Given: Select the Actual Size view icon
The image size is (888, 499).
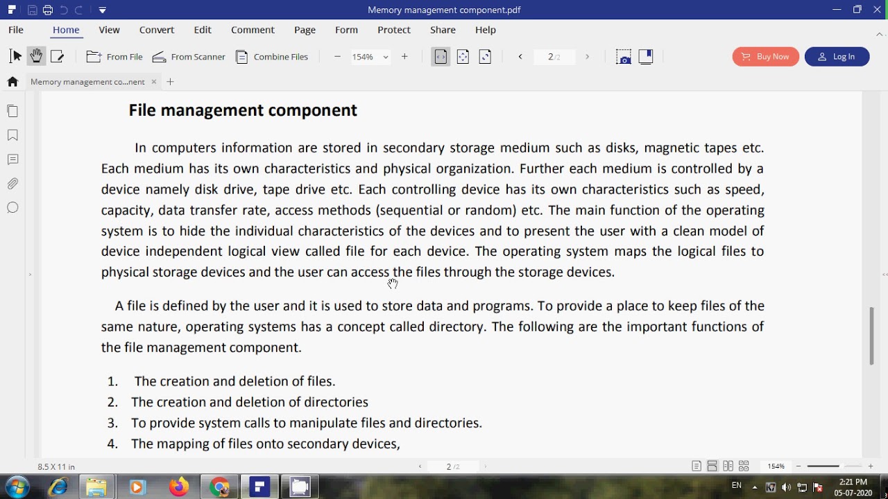Looking at the screenshot, I should click(x=485, y=57).
